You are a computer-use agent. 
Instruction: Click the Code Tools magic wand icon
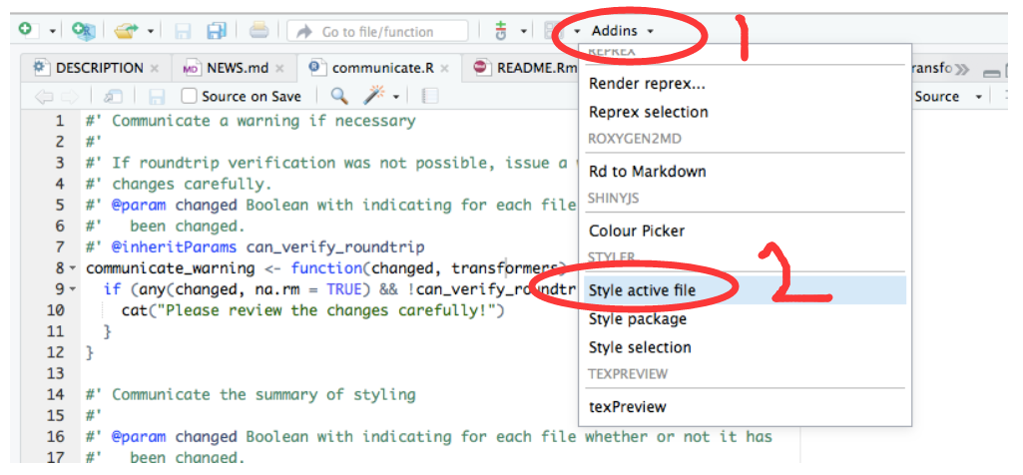pos(374,96)
